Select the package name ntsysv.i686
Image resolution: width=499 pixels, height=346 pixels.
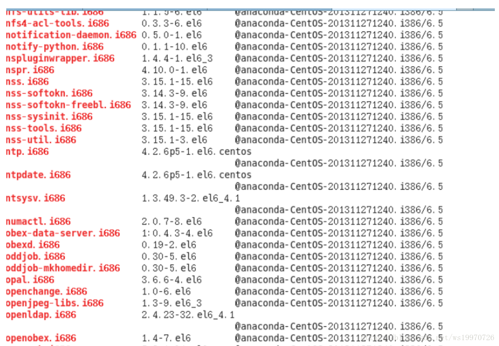coord(35,198)
